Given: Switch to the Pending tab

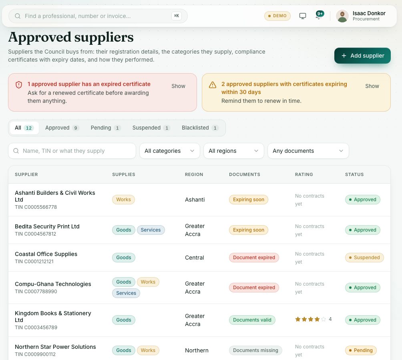Looking at the screenshot, I should pos(106,128).
